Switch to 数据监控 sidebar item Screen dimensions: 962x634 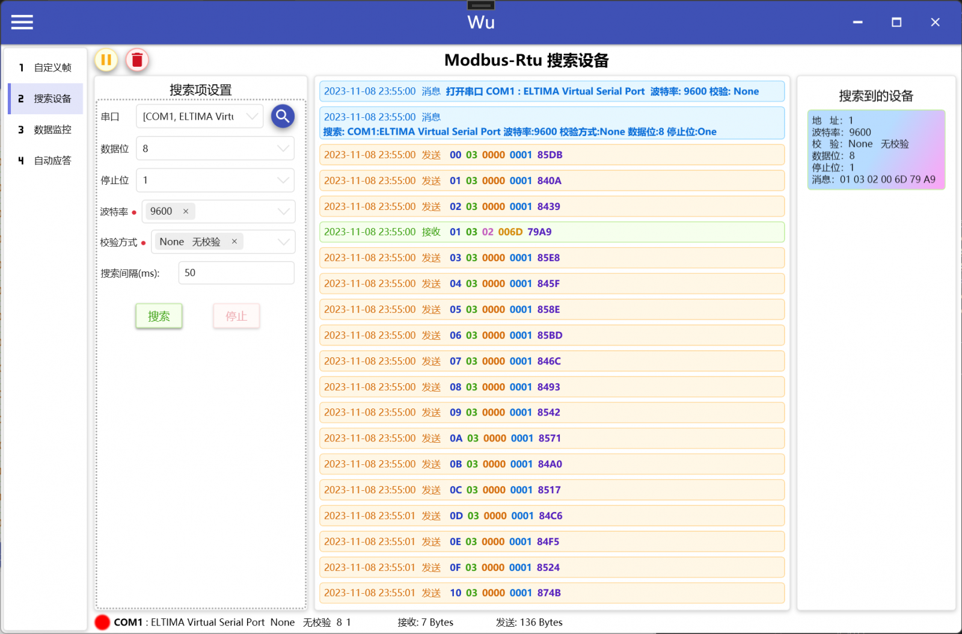tap(46, 129)
